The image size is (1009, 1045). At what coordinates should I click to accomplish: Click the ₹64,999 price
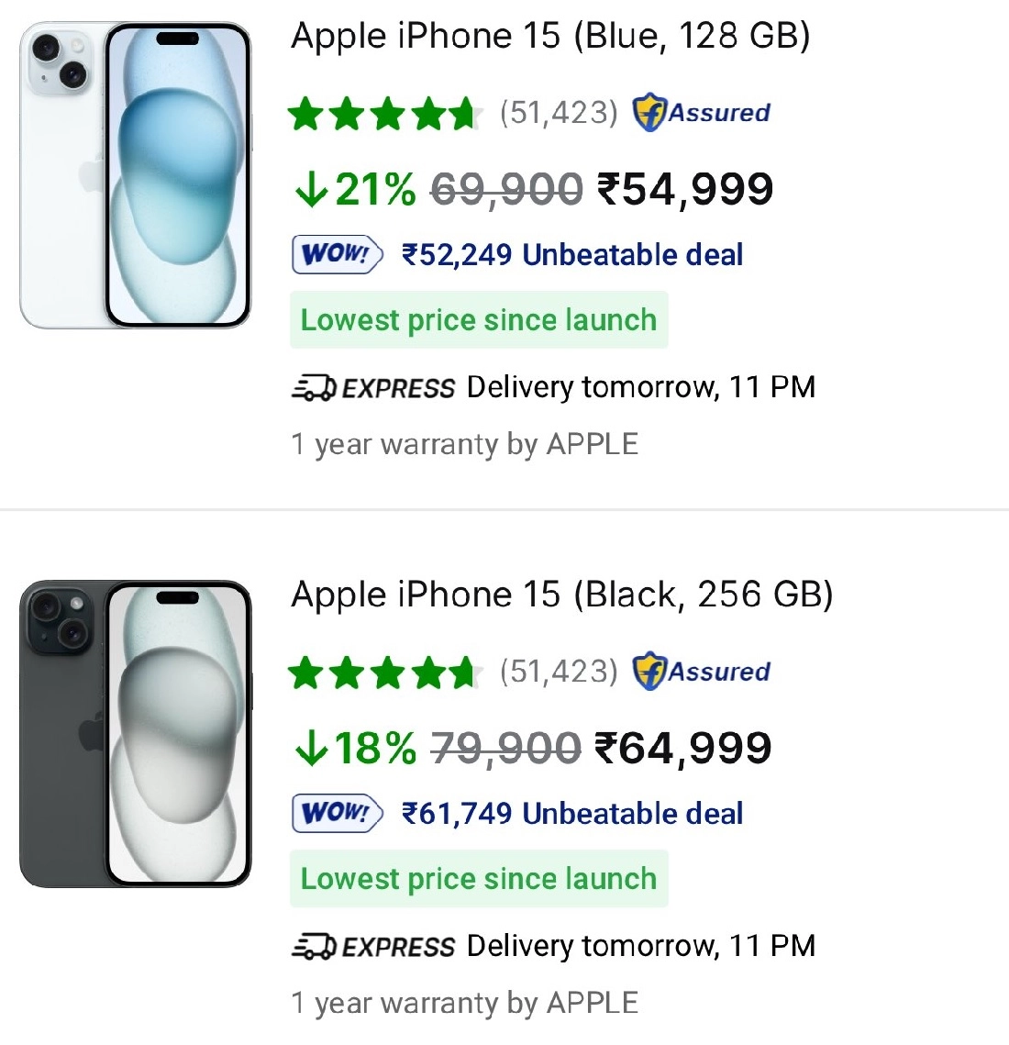tap(683, 749)
